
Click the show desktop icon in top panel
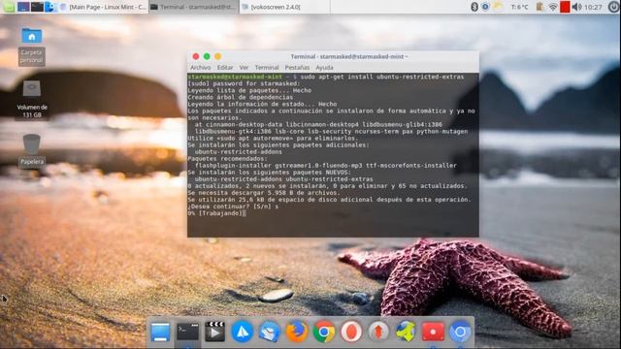tap(23, 7)
